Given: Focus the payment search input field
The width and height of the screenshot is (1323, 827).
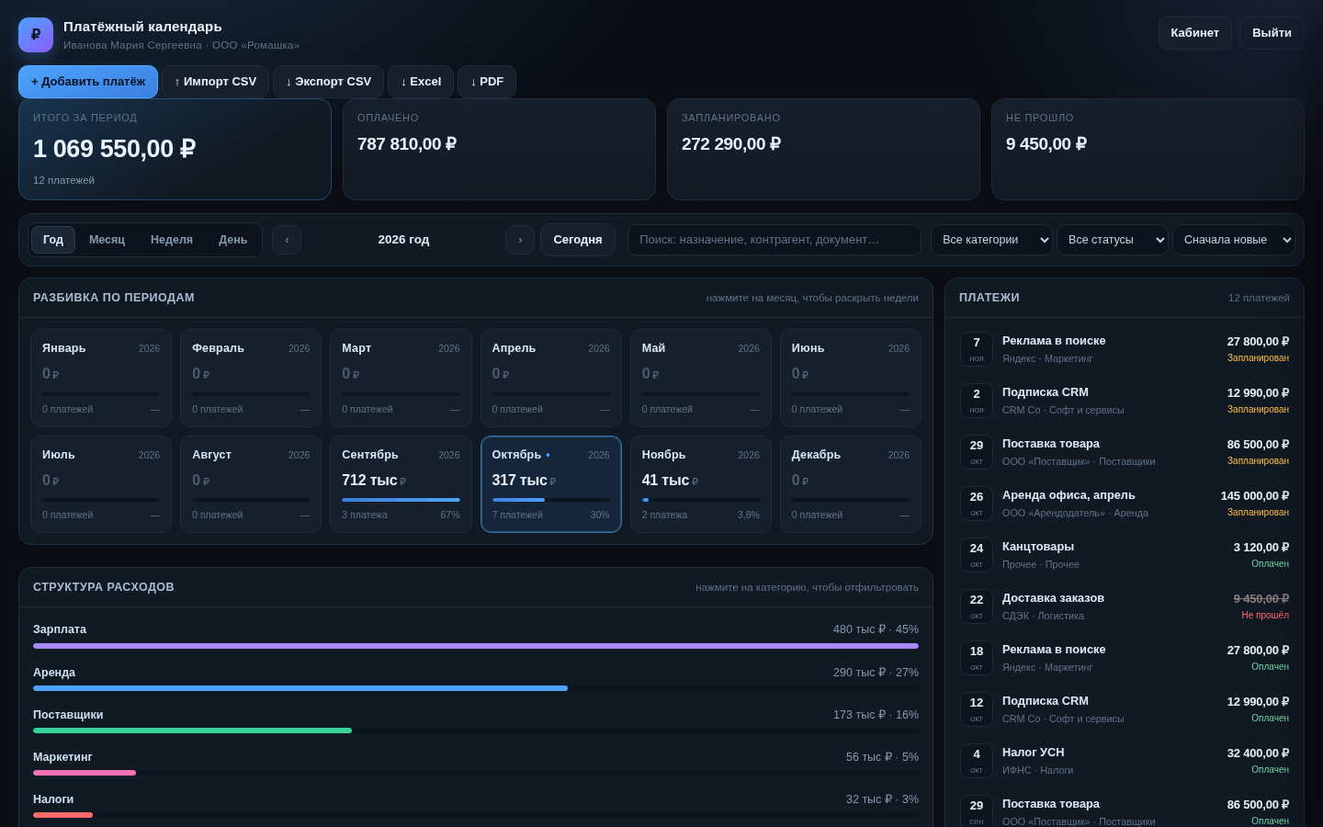Looking at the screenshot, I should (775, 240).
